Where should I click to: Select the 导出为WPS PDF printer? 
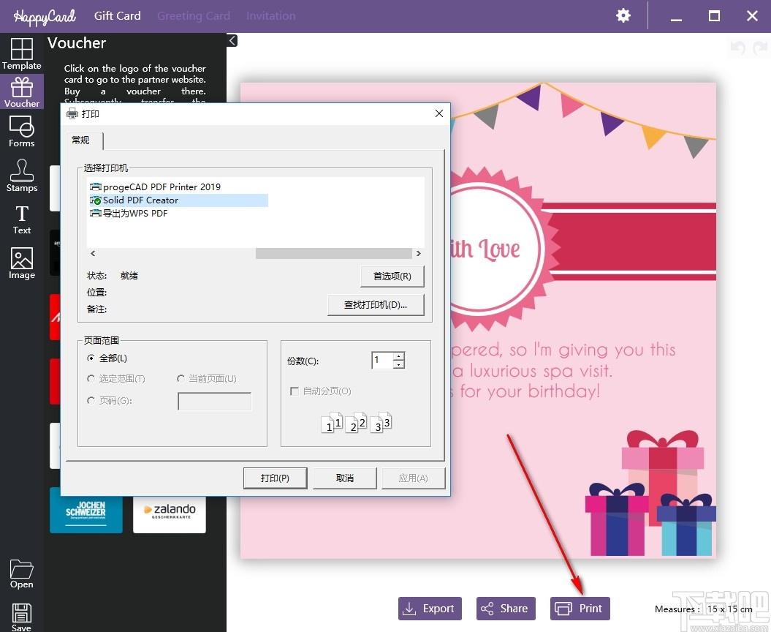(129, 213)
